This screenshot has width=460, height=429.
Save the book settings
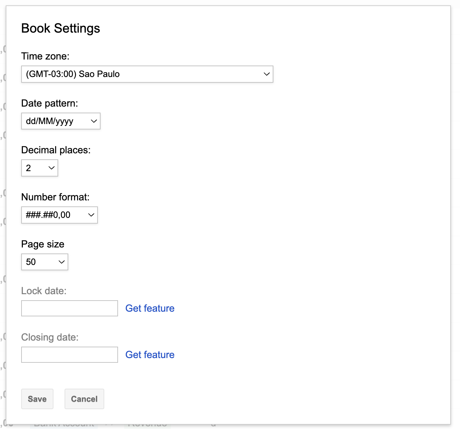pos(37,399)
